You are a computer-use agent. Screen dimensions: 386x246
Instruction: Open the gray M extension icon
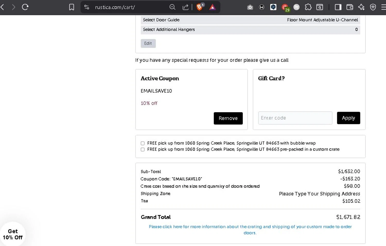point(296,7)
